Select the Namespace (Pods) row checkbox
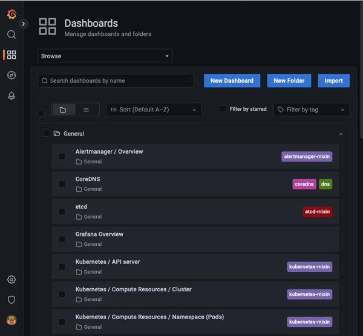The width and height of the screenshot is (363, 336). 62,322
